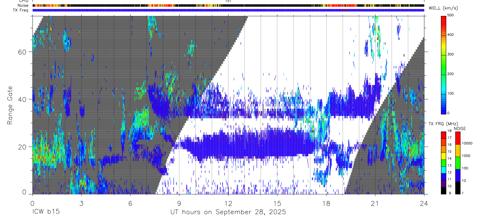Pick the red 17-18 MHz swatch
The width and height of the screenshot is (477, 220).
[x=443, y=135]
